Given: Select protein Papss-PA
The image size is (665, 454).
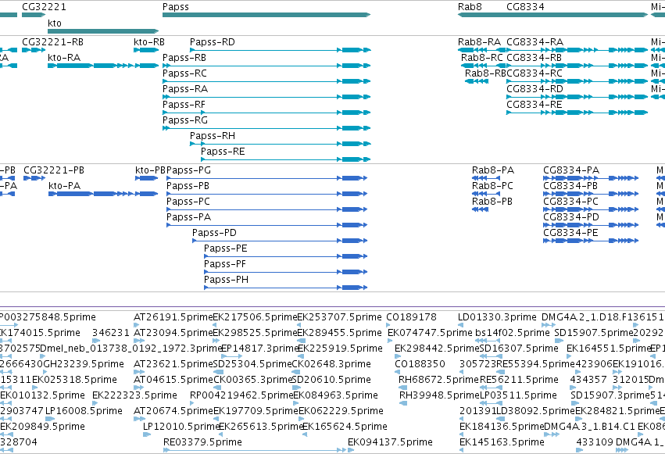Looking at the screenshot, I should pos(266,225).
